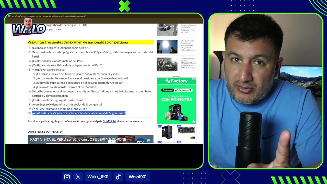This screenshot has width=327, height=184.
Task: Open the Arequipa combi crash news thumbnail
Action: [x=167, y=30]
